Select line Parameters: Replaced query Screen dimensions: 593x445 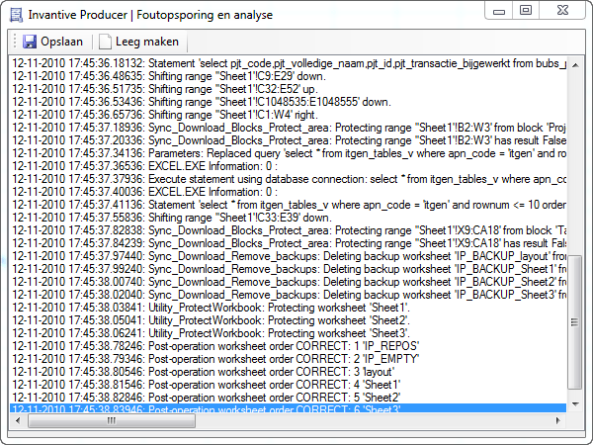point(289,153)
